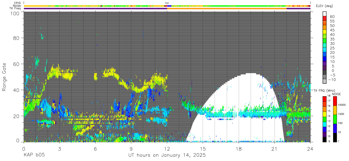The image size is (349, 161).
Task: Click the red 55–60 degree ELEV swatch
Action: pos(325,19)
